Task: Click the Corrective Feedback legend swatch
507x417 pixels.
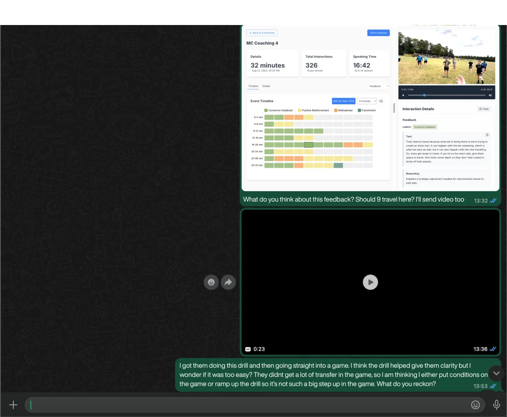Action: click(266, 111)
